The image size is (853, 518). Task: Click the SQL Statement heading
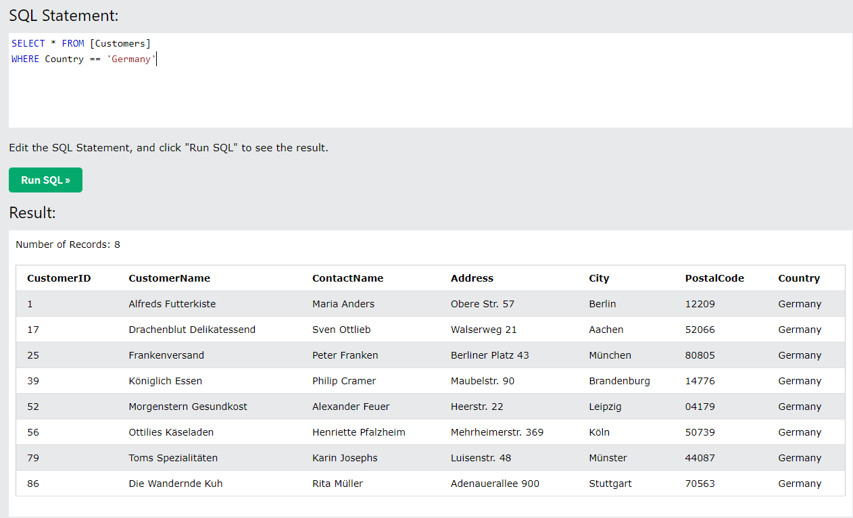click(64, 16)
